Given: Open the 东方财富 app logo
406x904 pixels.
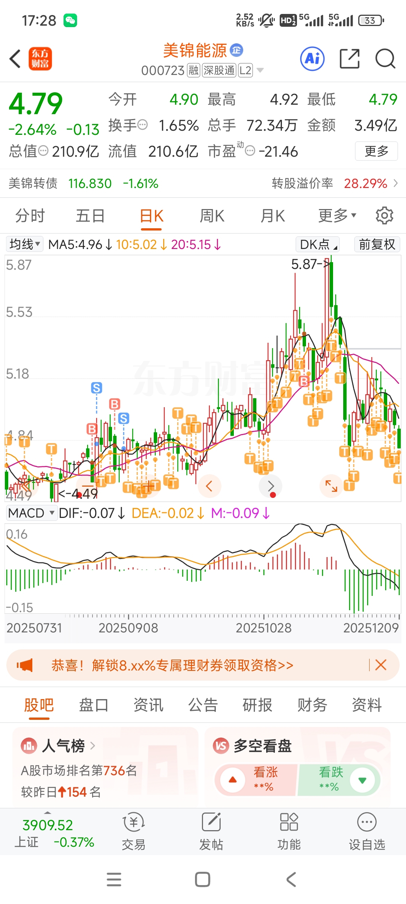Looking at the screenshot, I should coord(40,59).
